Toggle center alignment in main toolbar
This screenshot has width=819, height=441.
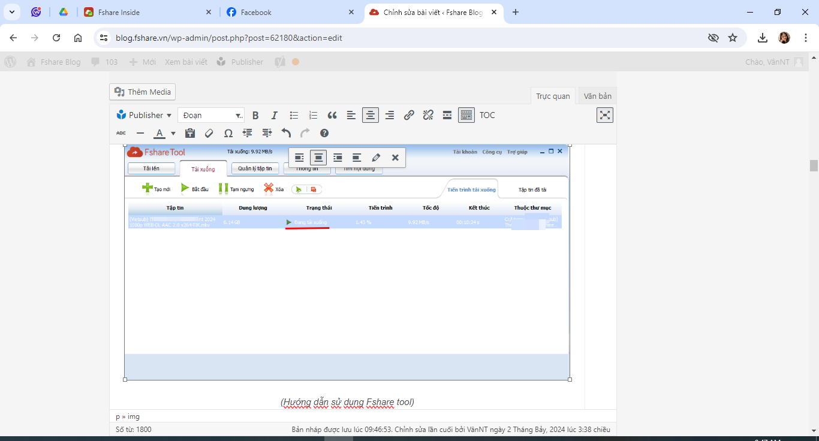click(371, 115)
